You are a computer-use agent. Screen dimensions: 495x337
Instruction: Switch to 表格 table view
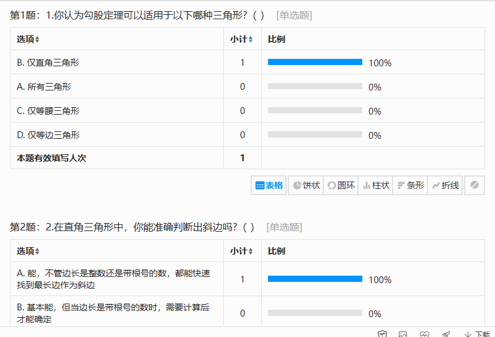click(x=269, y=185)
